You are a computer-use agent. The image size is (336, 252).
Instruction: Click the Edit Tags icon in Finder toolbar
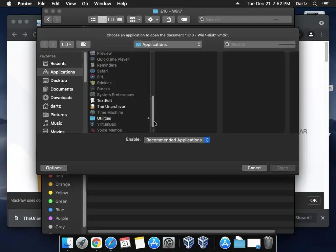point(184,19)
